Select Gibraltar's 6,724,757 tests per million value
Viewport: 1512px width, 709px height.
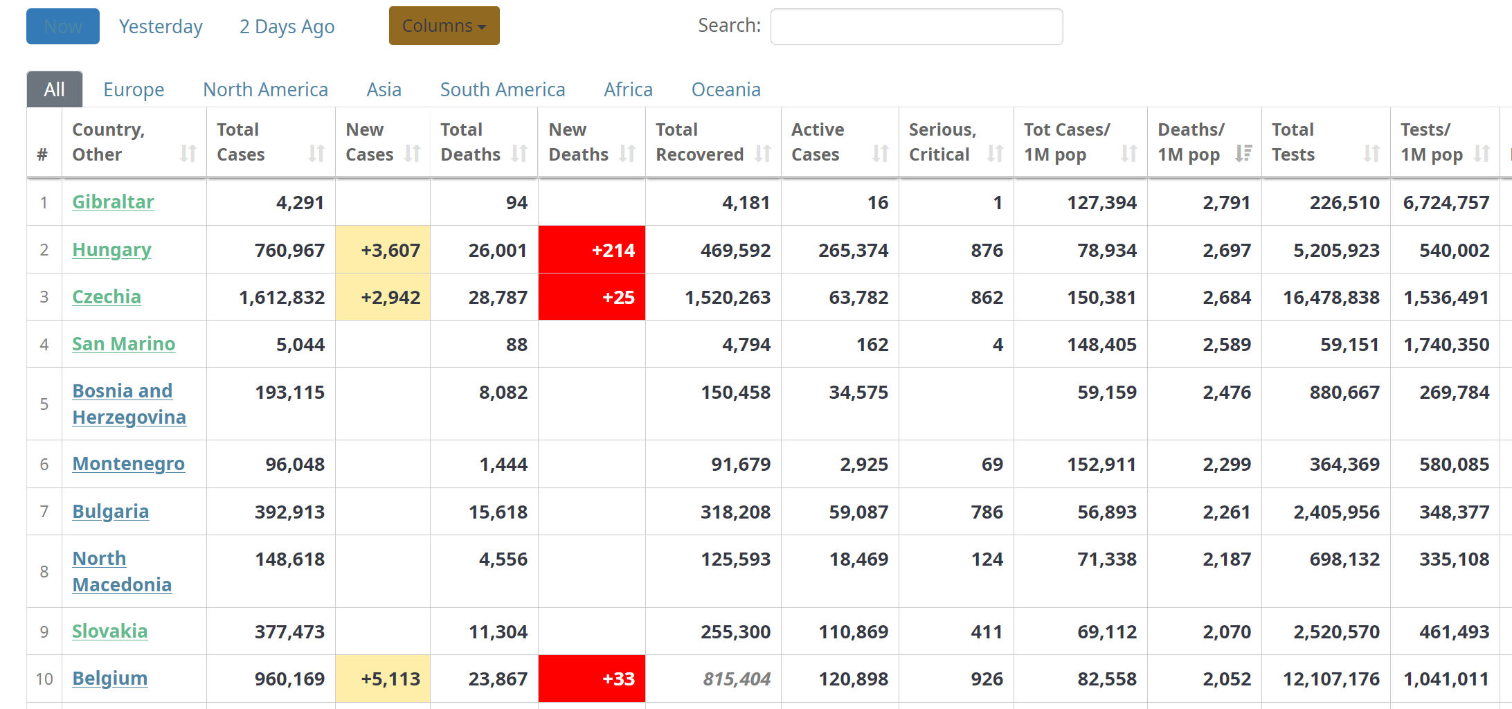click(1446, 203)
